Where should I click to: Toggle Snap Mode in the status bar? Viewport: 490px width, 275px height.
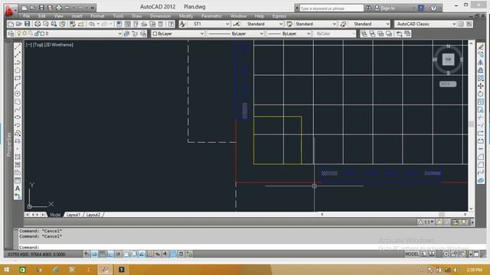point(94,254)
